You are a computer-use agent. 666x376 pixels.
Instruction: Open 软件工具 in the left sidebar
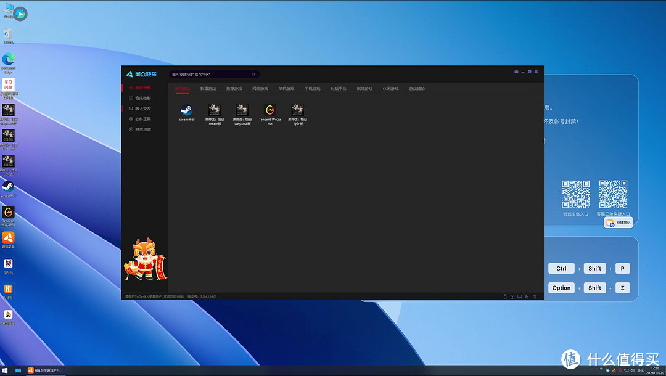pyautogui.click(x=142, y=119)
